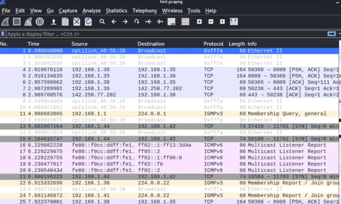
Task: Close this capture file icon
Action: [x=77, y=22]
